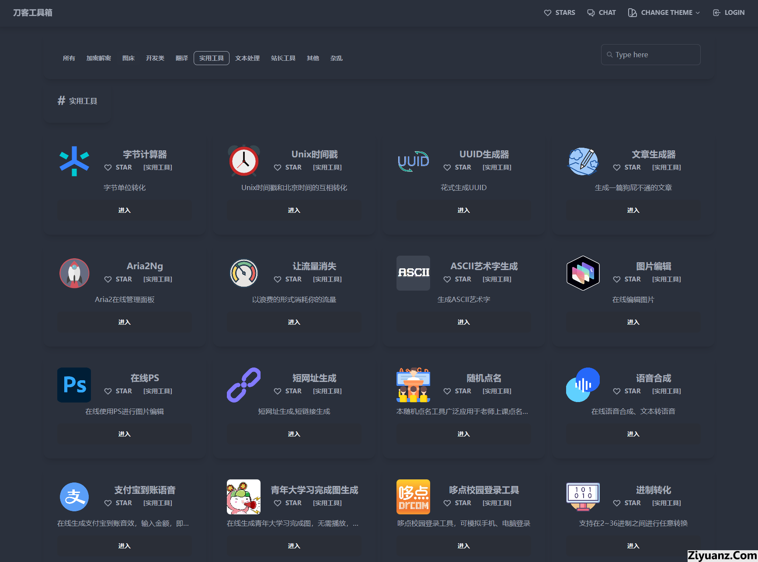
Task: Star the 文章生成器 tool
Action: [627, 167]
